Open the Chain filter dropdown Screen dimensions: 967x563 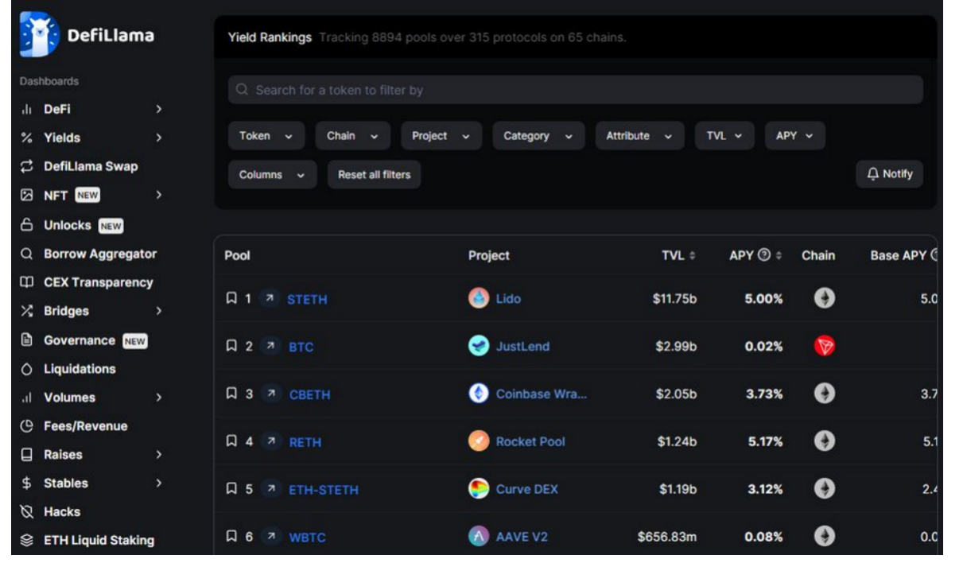click(352, 136)
